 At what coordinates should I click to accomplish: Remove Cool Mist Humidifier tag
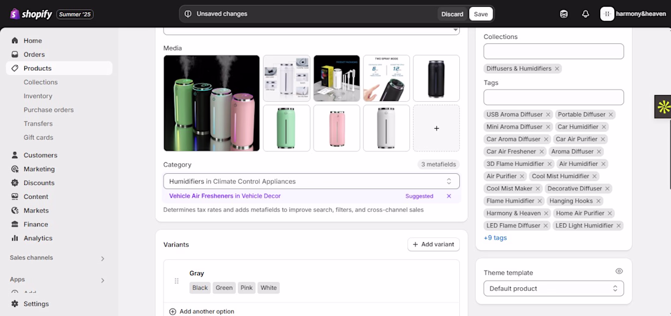pos(594,176)
